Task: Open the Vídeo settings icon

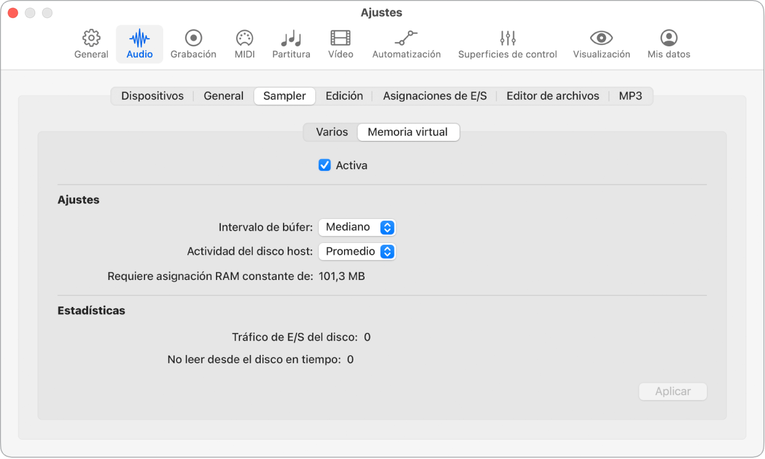Action: [341, 39]
